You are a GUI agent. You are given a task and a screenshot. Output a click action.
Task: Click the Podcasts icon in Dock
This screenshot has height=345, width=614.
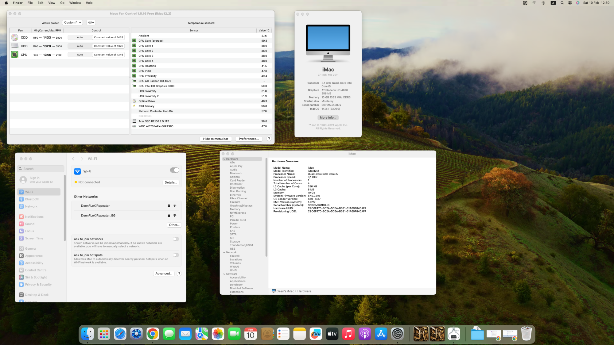pos(365,334)
